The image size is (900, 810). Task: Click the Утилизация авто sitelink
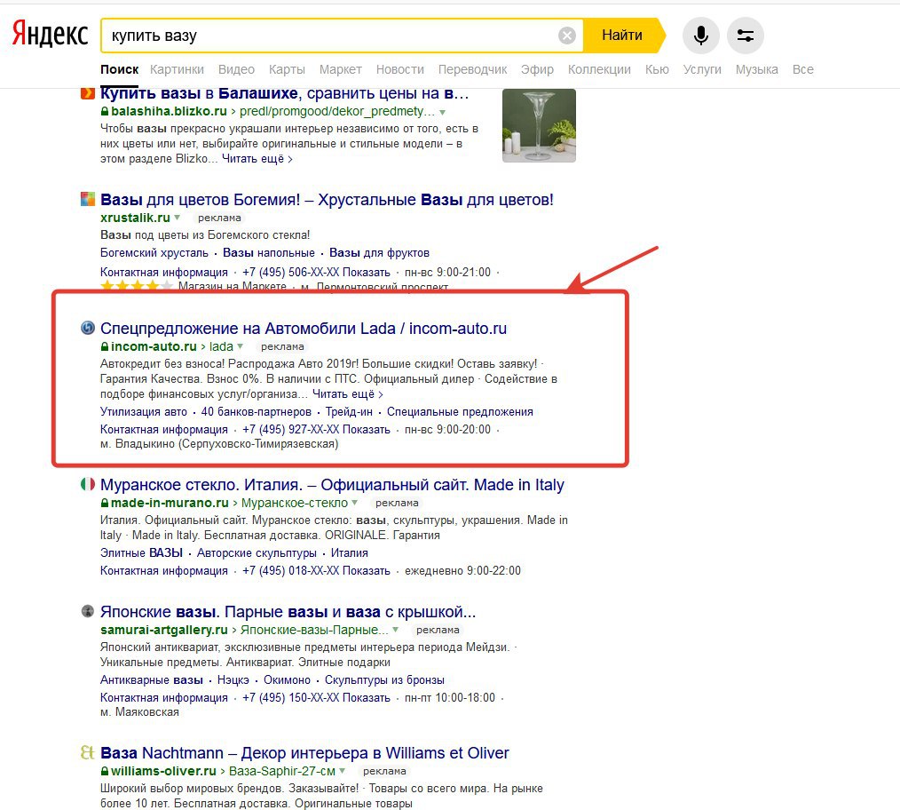[x=144, y=412]
